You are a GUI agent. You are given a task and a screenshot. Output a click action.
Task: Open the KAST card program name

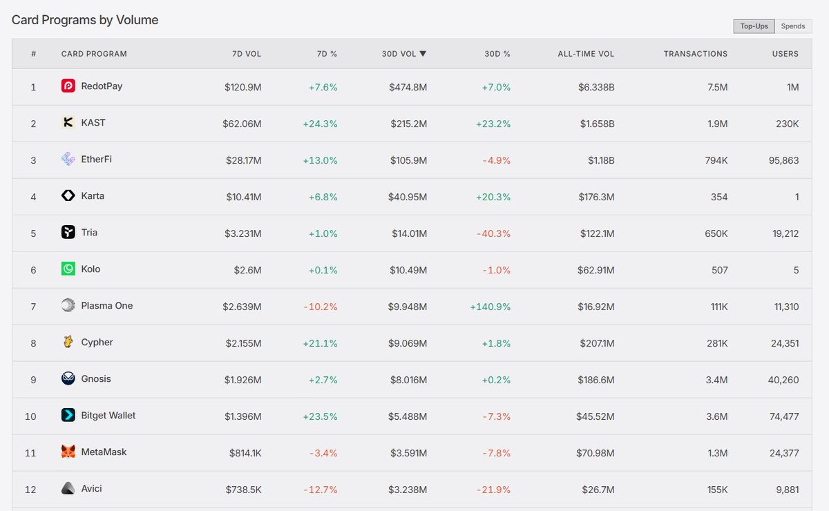(x=93, y=123)
